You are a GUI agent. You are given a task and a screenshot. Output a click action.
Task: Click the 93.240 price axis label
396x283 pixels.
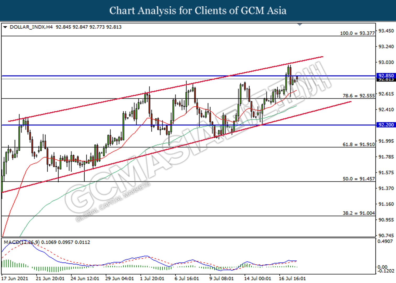[386, 47]
